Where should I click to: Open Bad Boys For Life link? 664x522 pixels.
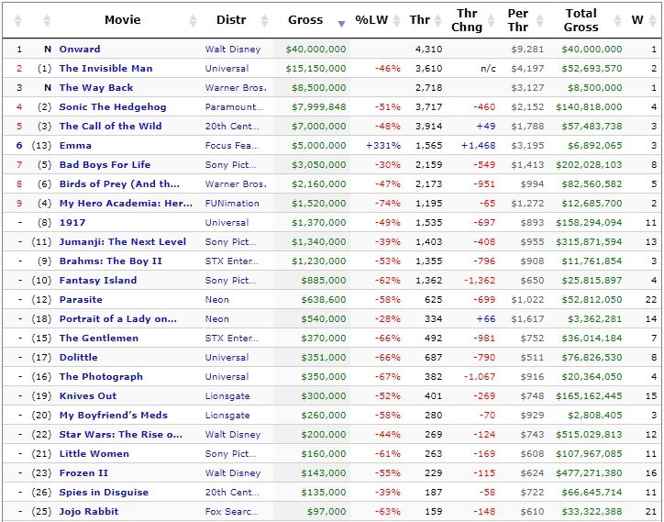[x=105, y=165]
